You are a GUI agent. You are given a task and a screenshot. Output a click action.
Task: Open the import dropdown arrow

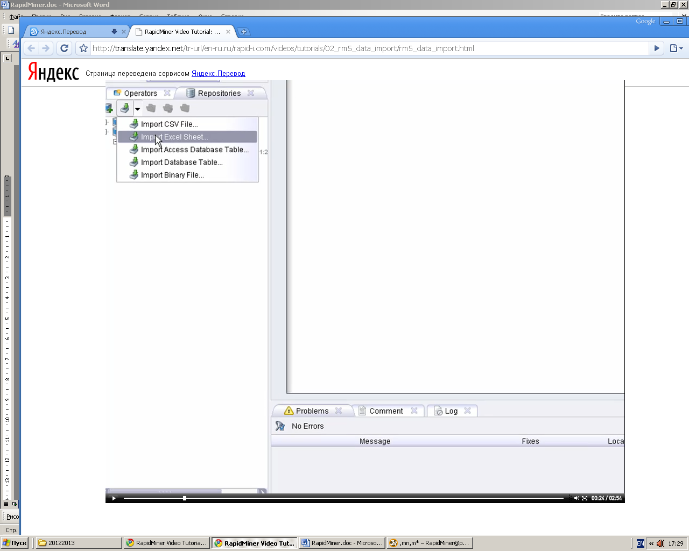coord(137,109)
